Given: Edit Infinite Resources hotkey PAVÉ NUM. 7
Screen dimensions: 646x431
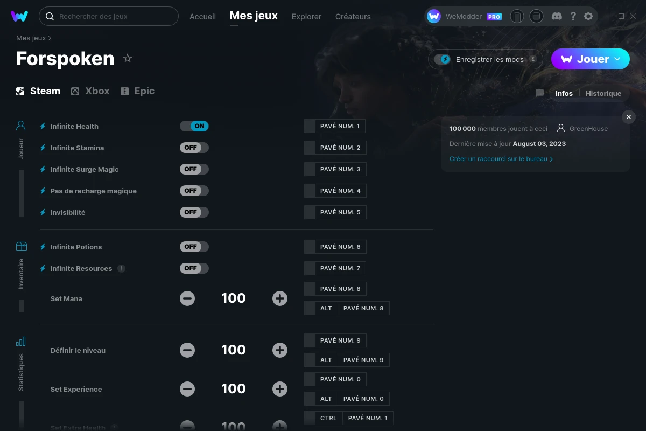Looking at the screenshot, I should (335, 268).
